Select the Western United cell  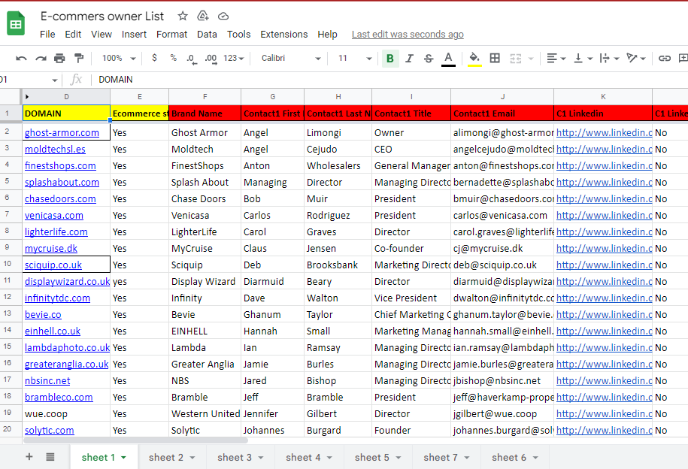205,413
